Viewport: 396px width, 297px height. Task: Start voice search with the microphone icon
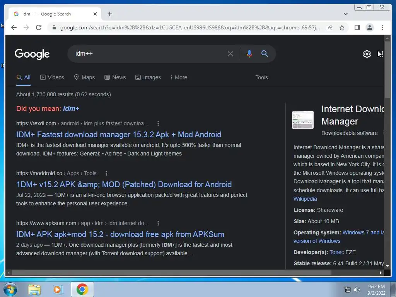pos(249,54)
